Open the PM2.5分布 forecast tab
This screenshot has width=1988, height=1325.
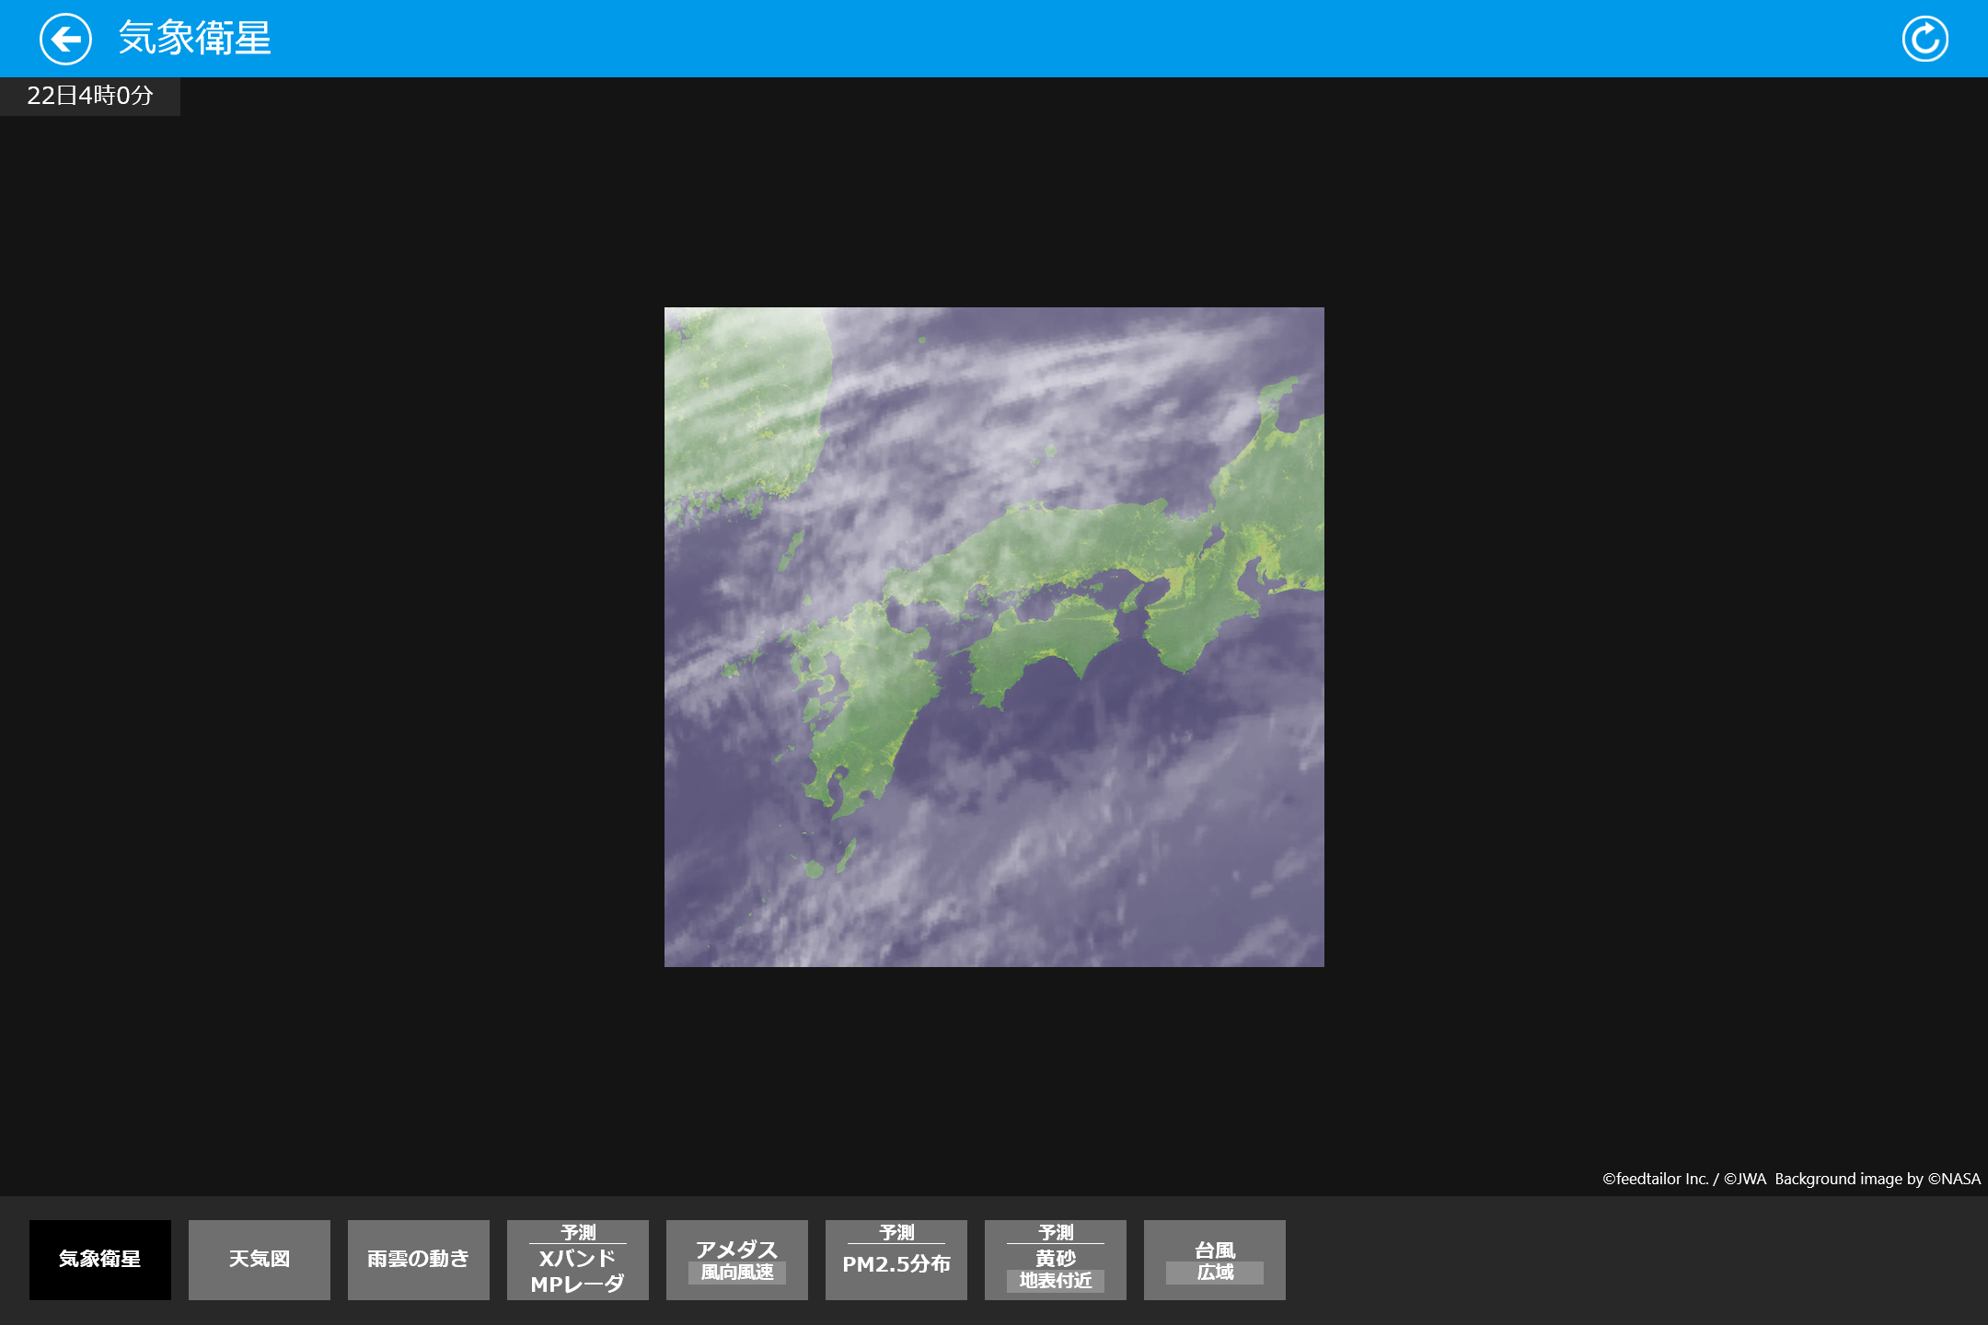click(896, 1264)
